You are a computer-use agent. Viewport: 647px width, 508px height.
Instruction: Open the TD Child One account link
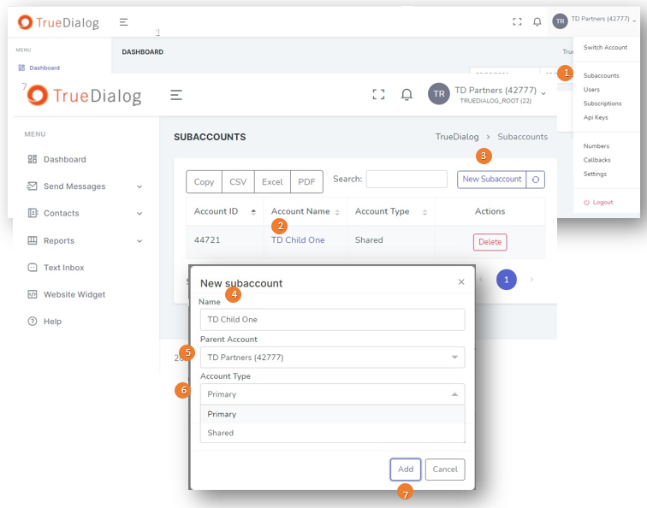(298, 240)
